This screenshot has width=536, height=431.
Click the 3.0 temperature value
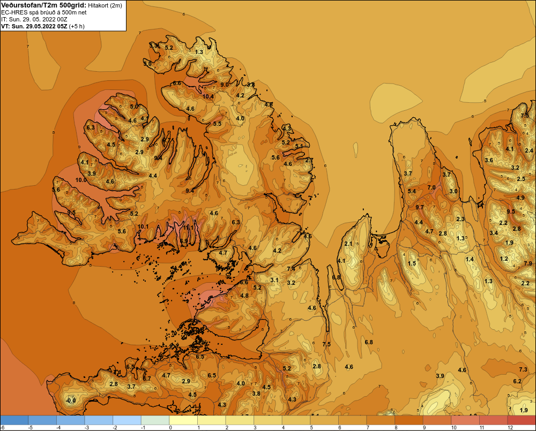click(453, 191)
